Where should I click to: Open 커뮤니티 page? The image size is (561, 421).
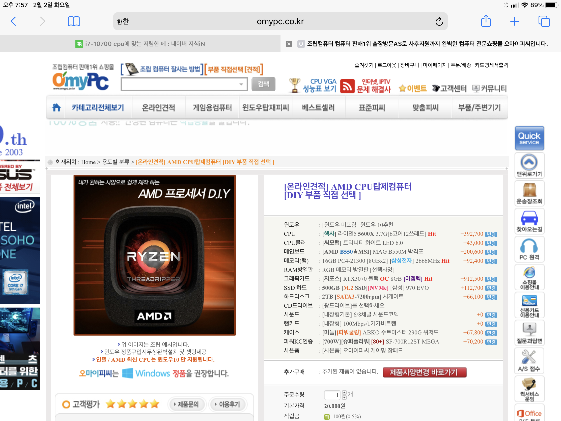489,88
